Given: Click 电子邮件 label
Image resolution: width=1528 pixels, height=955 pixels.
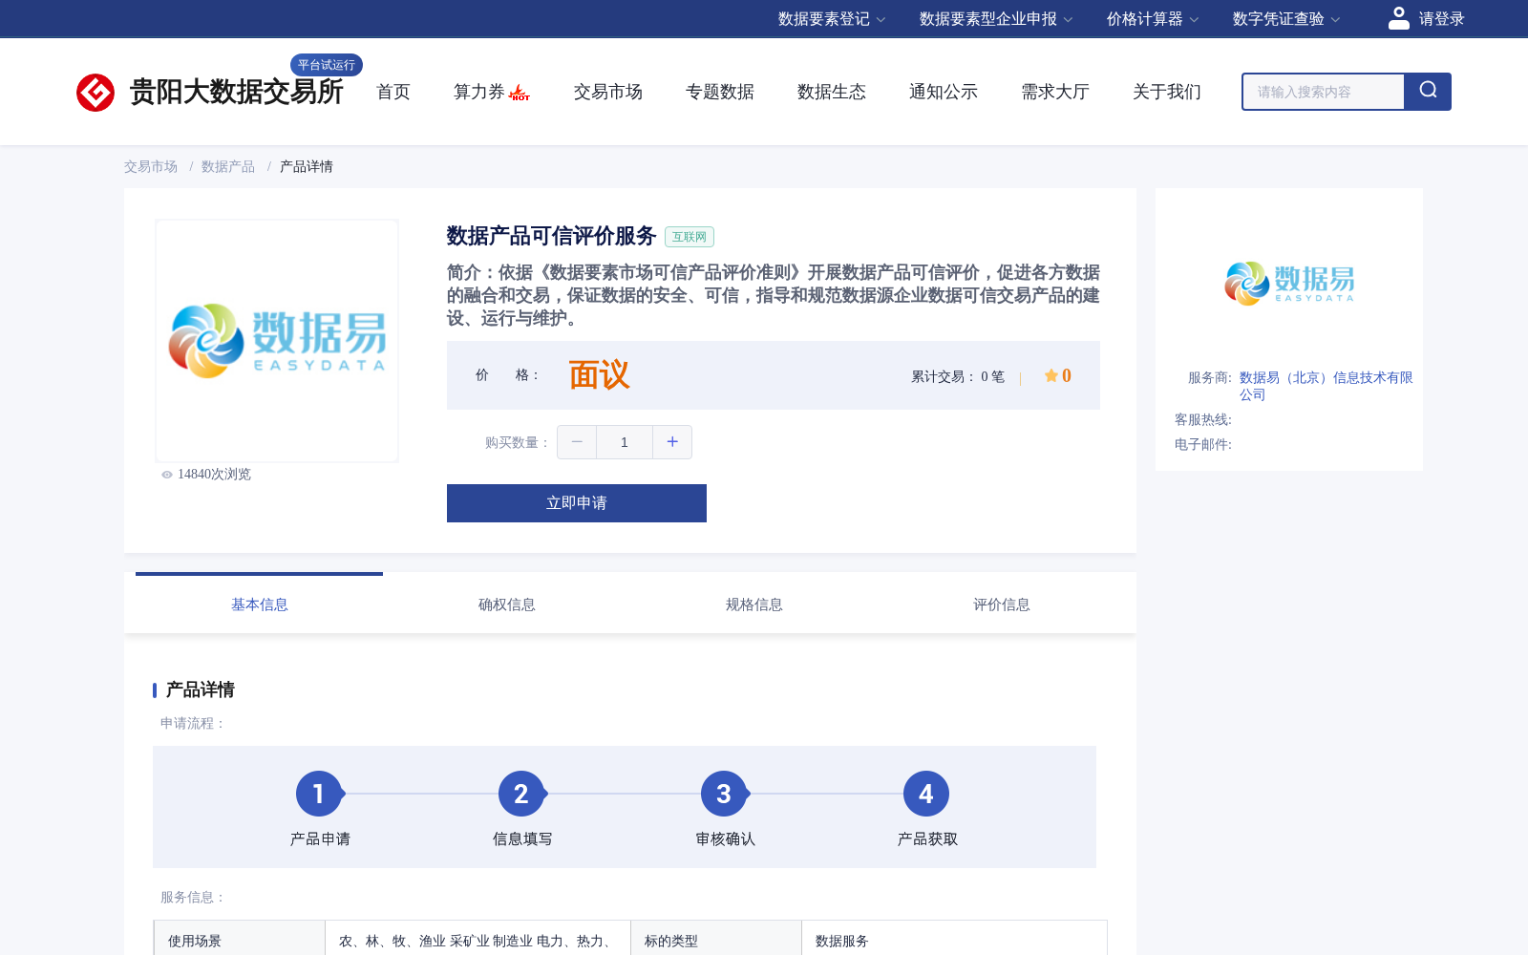Looking at the screenshot, I should [1203, 444].
